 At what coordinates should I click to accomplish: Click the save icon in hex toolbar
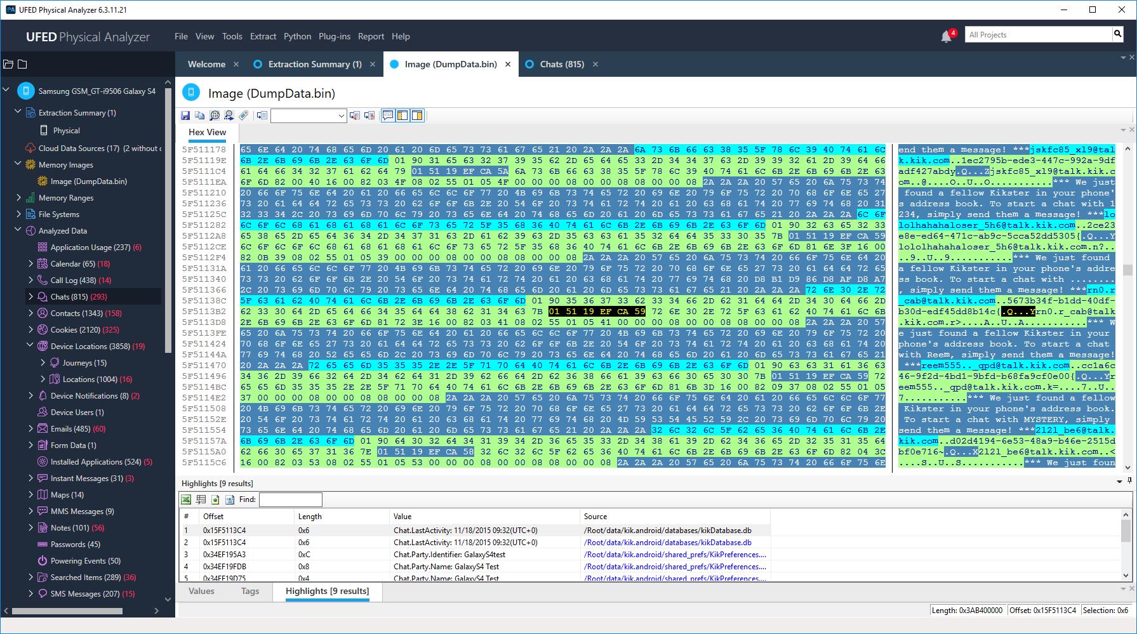[x=185, y=116]
